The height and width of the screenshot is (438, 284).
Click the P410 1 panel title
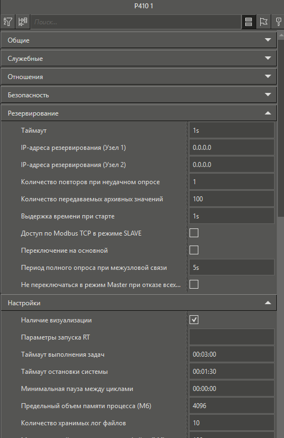pyautogui.click(x=144, y=6)
